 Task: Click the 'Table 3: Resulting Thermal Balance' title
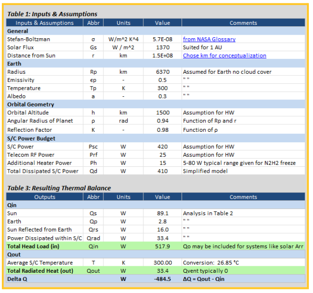point(59,188)
